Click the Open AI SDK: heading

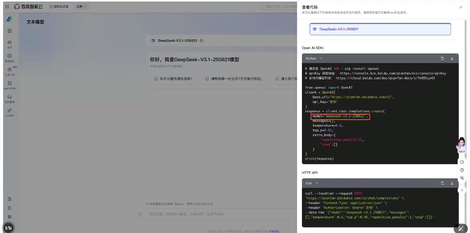click(x=313, y=48)
